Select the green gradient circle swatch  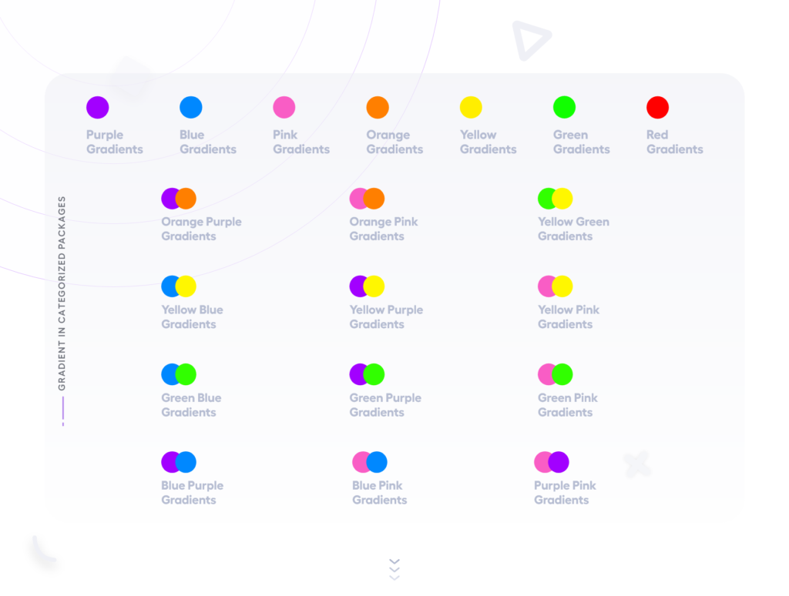point(564,107)
